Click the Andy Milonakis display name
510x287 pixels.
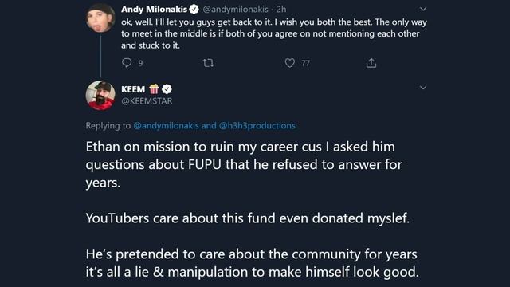pyautogui.click(x=154, y=9)
